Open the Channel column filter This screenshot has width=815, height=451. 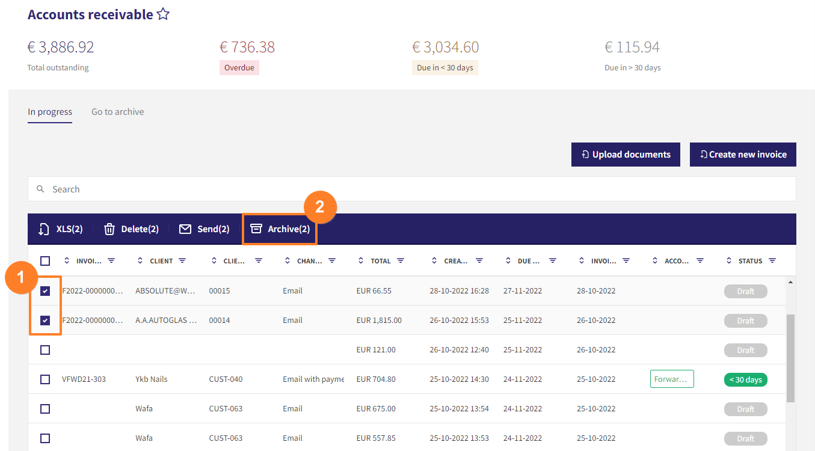click(x=332, y=261)
